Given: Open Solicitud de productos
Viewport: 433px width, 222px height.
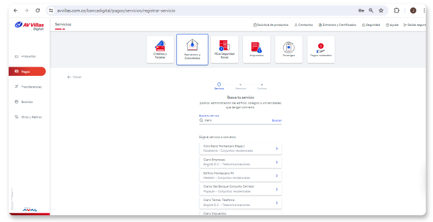Looking at the screenshot, I should click(x=271, y=25).
